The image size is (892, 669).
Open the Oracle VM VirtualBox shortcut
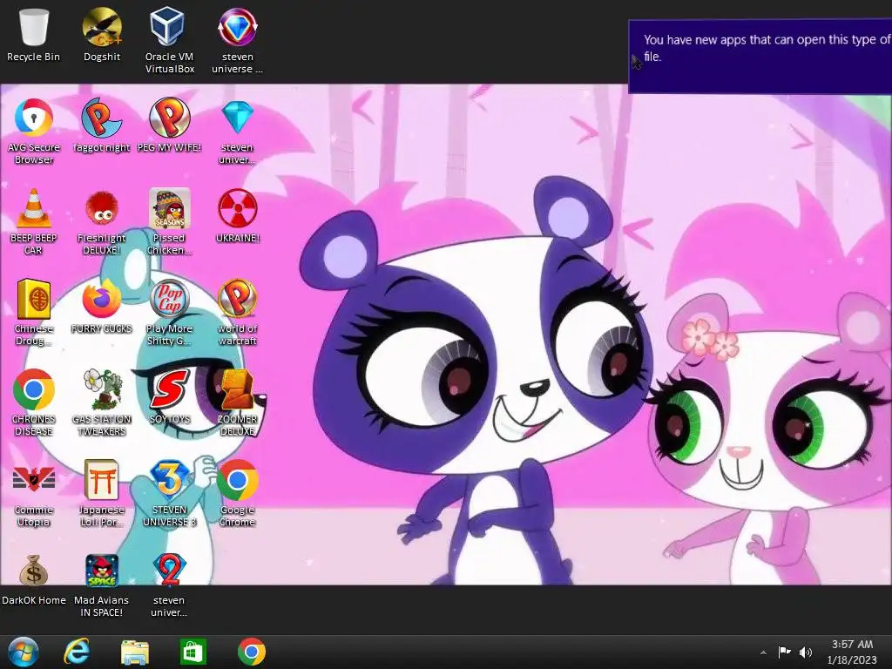tap(170, 41)
